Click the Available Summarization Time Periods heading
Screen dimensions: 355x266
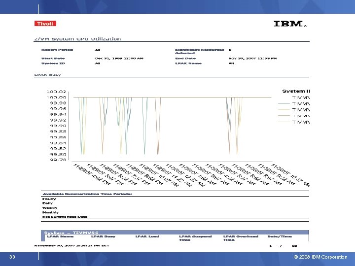click(87, 194)
